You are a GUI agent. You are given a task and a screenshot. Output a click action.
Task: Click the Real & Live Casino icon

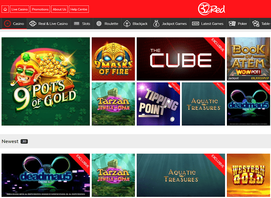33,24
